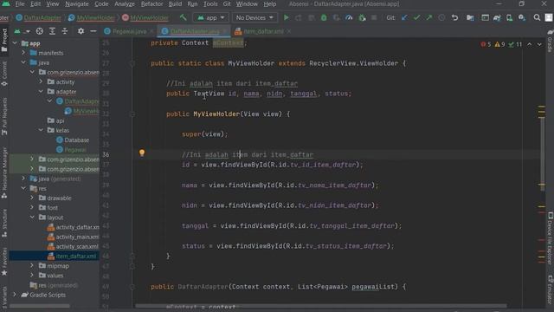Open the Refactor menu
554x312 pixels.
pyautogui.click(x=151, y=3)
